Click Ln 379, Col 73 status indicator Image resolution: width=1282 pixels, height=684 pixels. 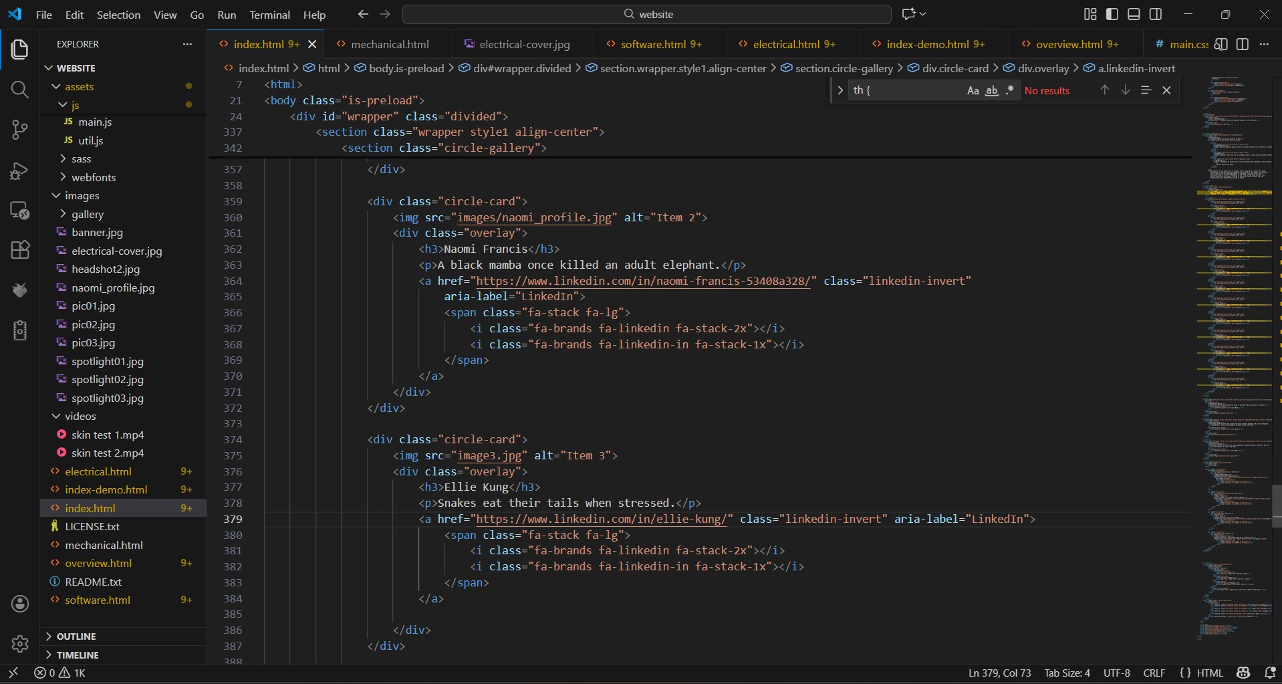(999, 673)
